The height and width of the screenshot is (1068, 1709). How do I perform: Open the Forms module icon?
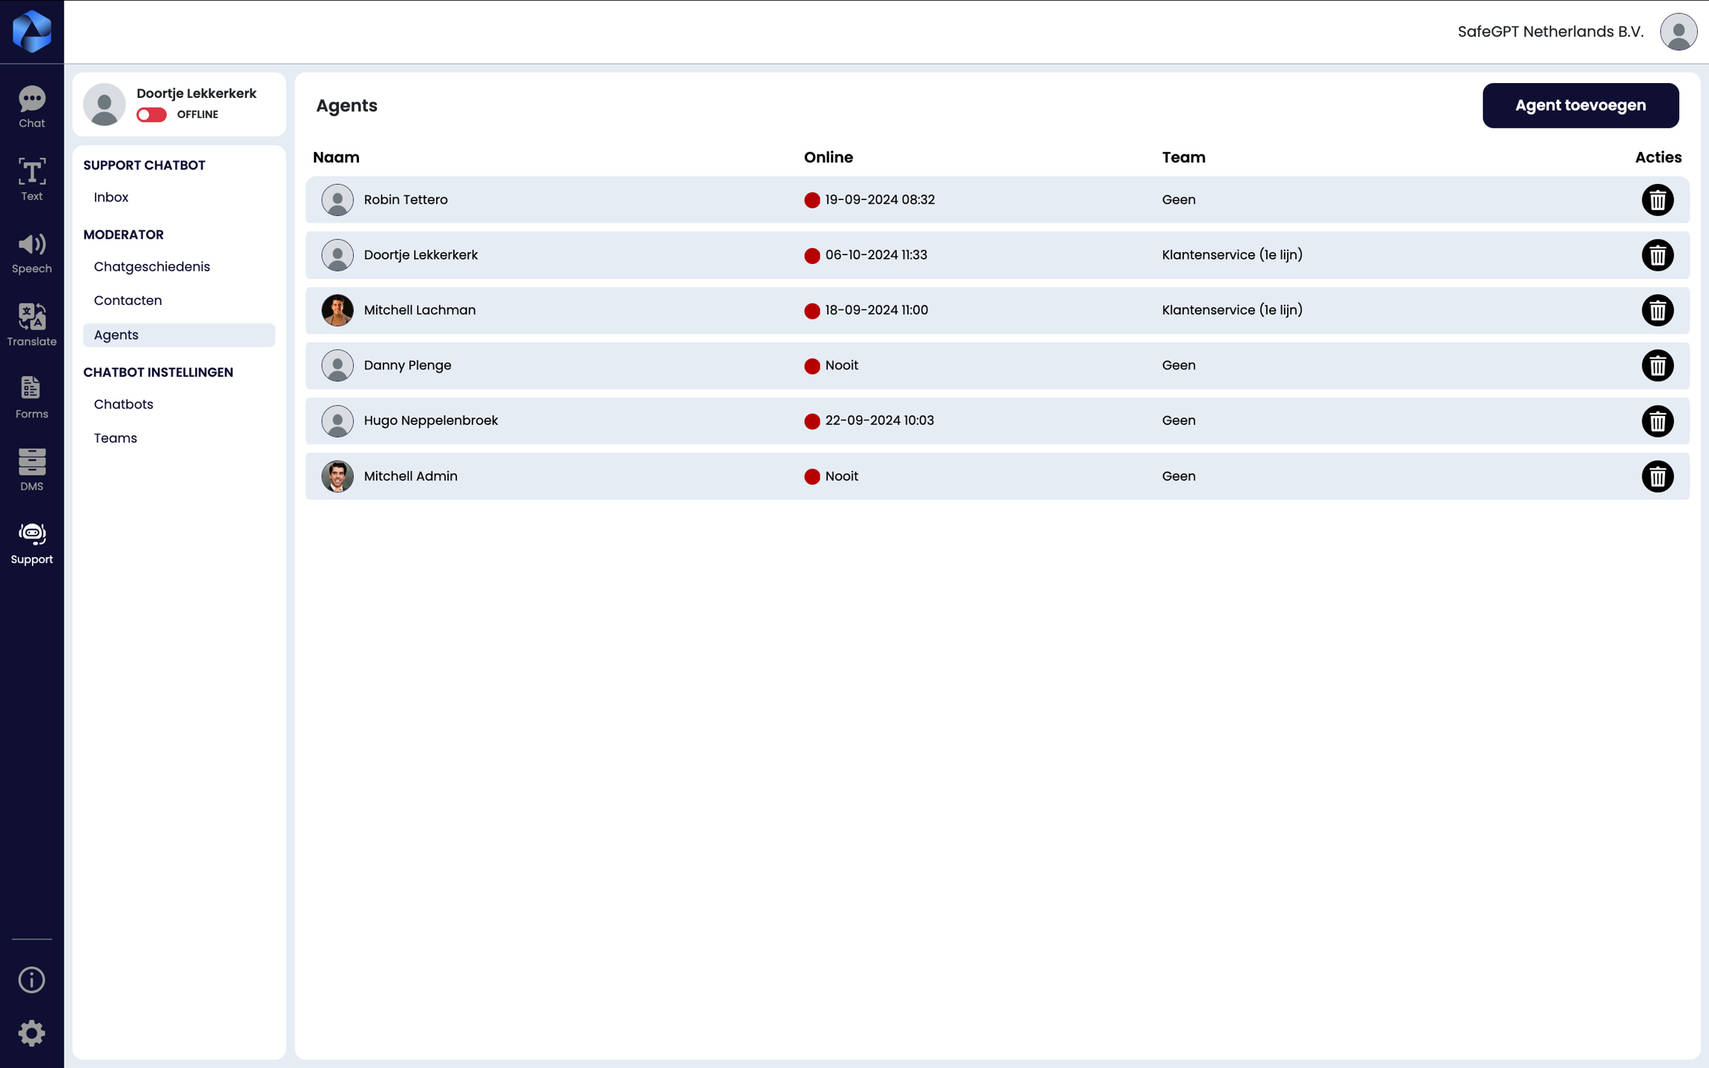click(x=32, y=398)
